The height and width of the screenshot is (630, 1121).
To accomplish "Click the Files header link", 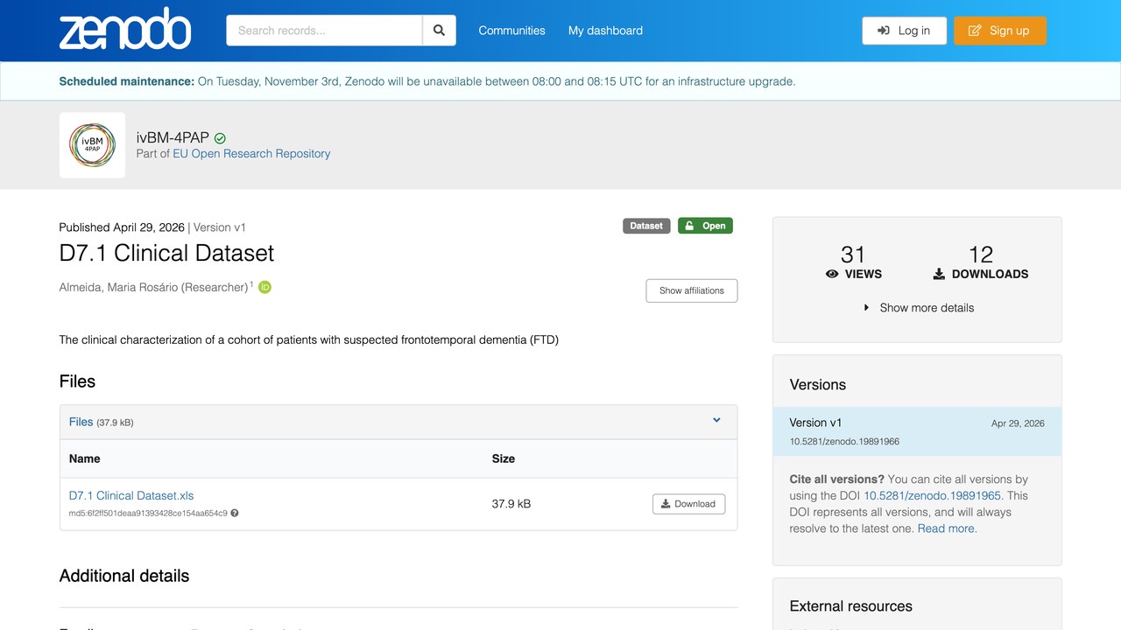I will click(81, 422).
